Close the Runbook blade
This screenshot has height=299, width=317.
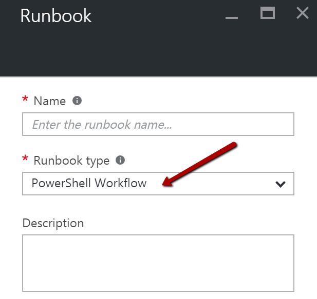[x=302, y=13]
